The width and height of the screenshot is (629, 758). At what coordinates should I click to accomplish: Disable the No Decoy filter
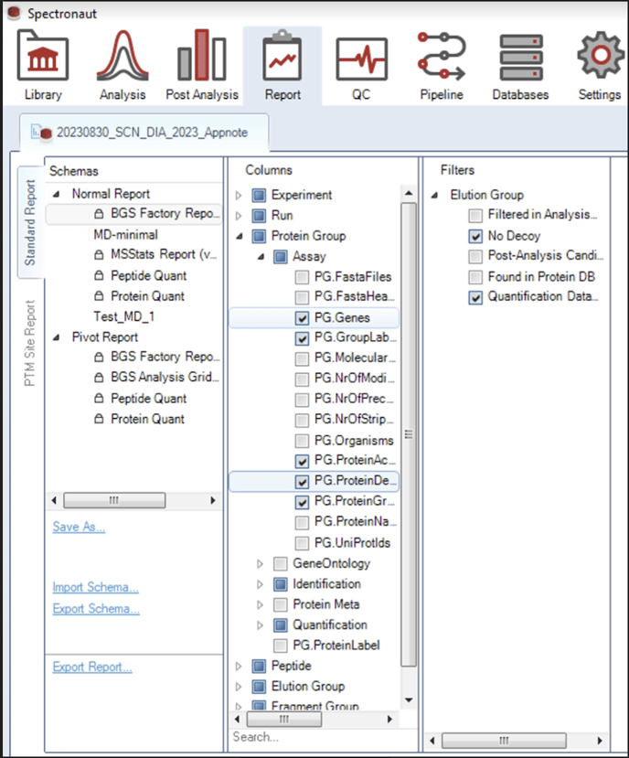(475, 237)
